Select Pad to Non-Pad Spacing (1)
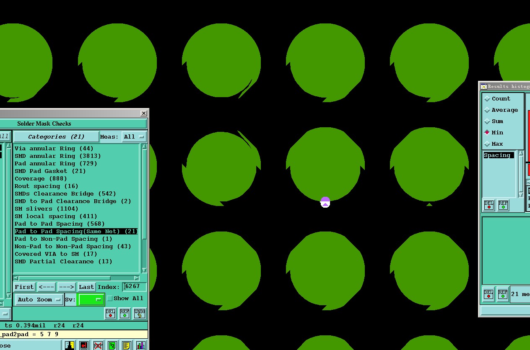530x350 pixels. click(63, 239)
